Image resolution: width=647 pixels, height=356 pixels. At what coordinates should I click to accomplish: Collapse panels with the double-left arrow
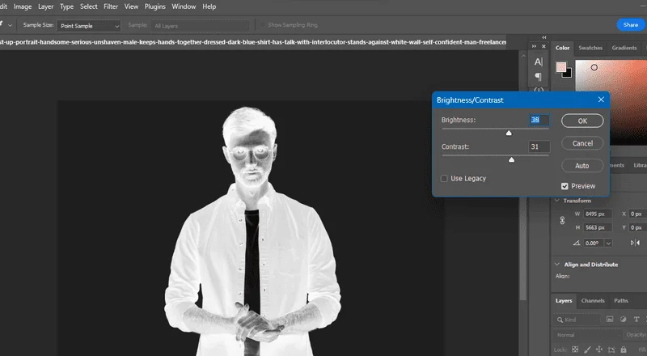[x=544, y=37]
